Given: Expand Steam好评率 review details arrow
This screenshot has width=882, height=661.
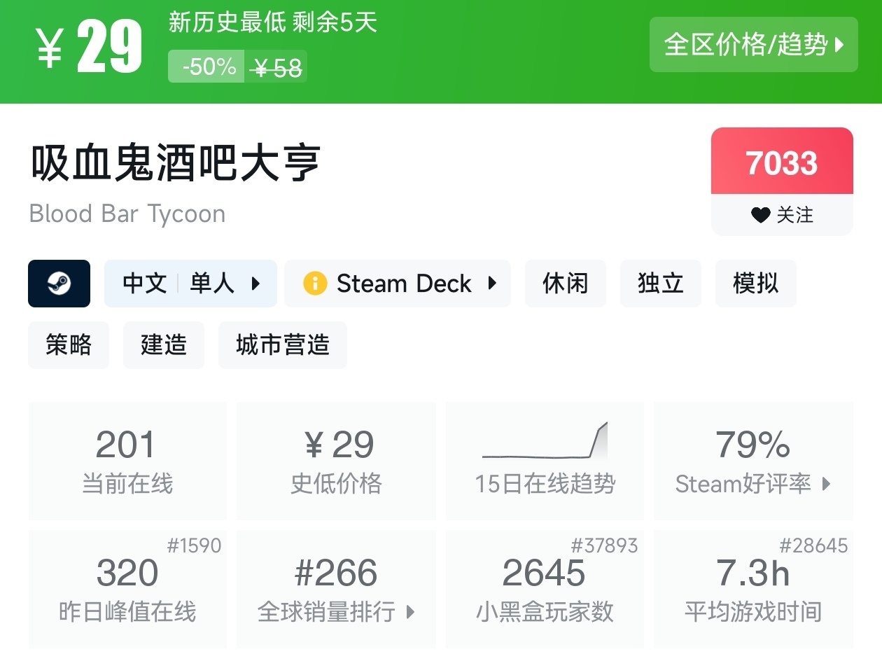Looking at the screenshot, I should 827,484.
